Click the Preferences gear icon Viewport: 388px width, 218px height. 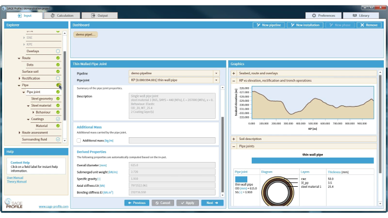314,16
